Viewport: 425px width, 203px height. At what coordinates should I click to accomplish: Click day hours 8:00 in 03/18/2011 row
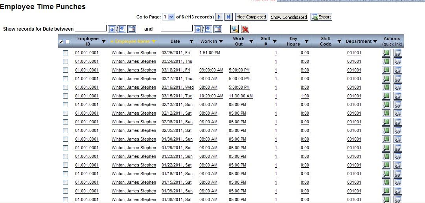pos(305,70)
